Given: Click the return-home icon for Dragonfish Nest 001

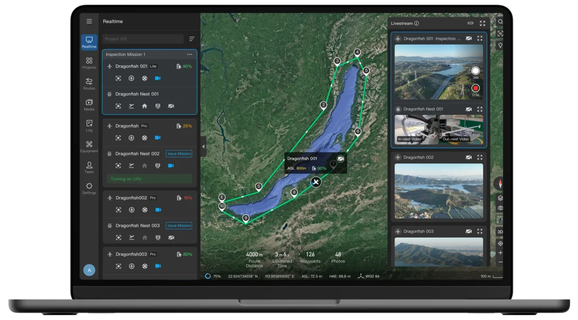Looking at the screenshot, I should [x=144, y=106].
